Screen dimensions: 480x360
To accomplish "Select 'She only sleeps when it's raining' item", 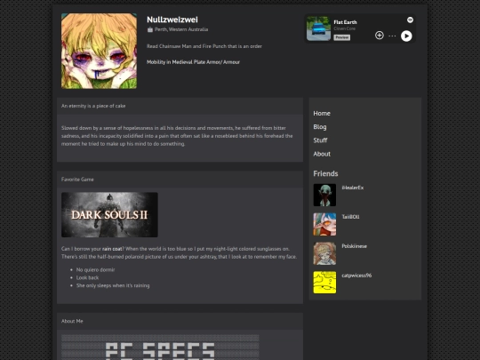I will coord(113,285).
